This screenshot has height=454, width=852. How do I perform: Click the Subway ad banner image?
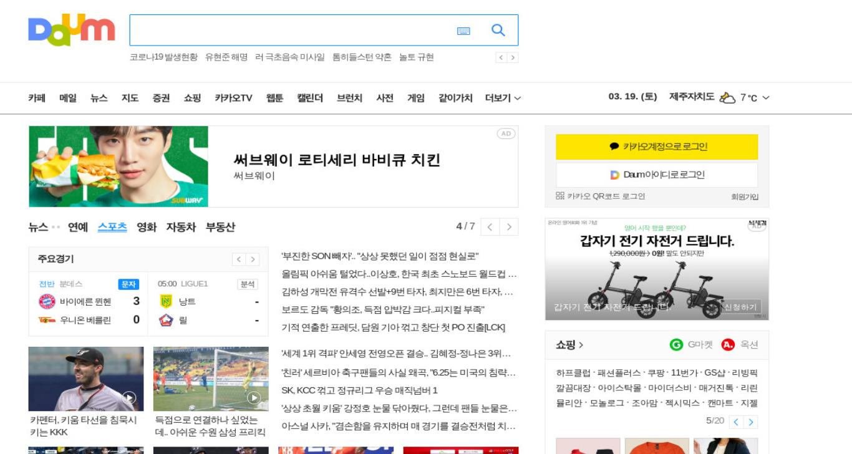[x=119, y=167]
